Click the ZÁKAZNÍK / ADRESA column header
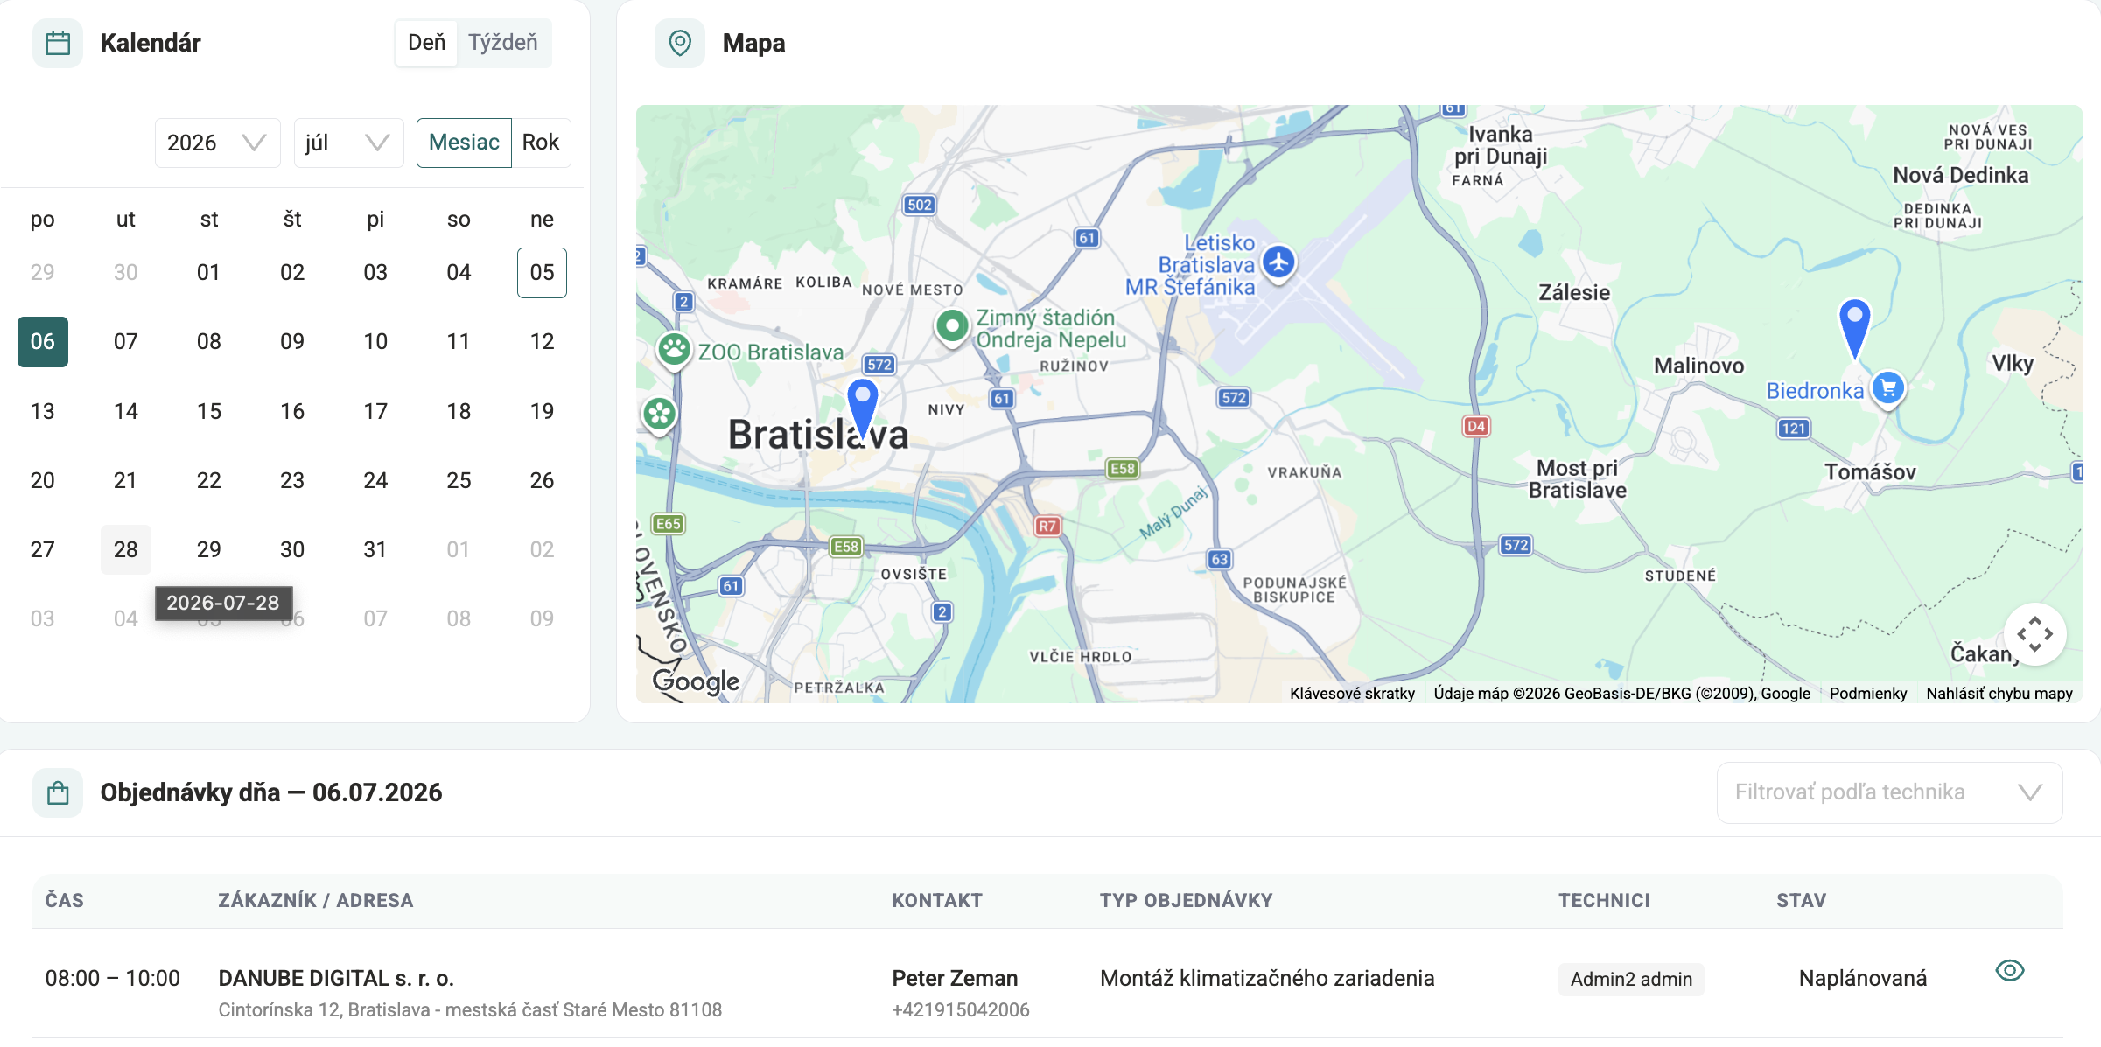 pos(315,901)
